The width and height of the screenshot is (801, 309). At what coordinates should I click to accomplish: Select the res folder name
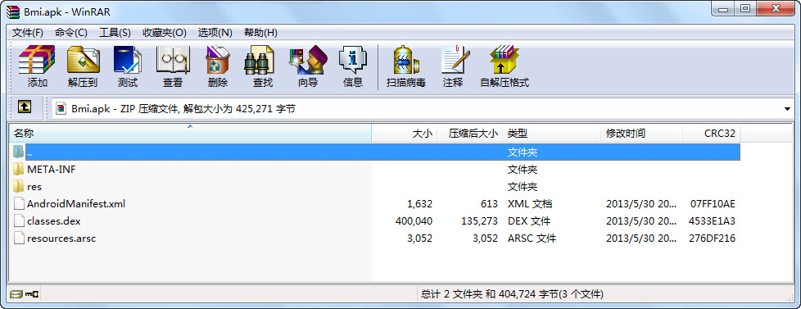pyautogui.click(x=34, y=187)
